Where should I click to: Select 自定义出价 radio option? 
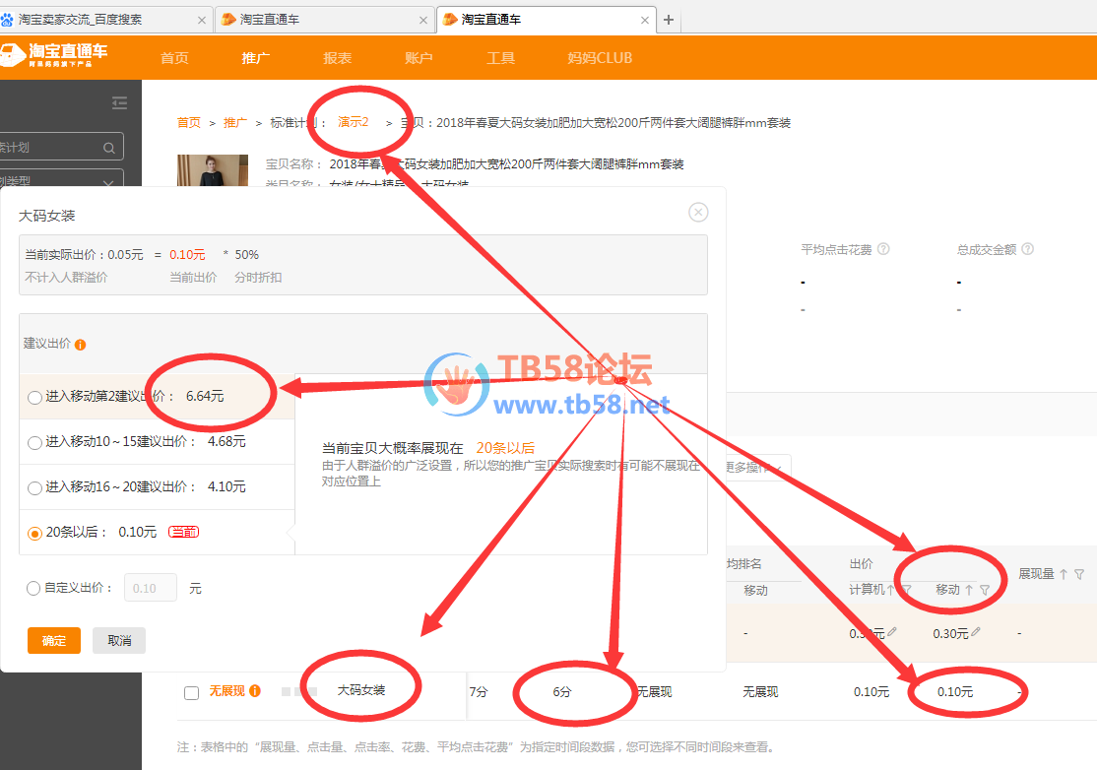coord(33,588)
